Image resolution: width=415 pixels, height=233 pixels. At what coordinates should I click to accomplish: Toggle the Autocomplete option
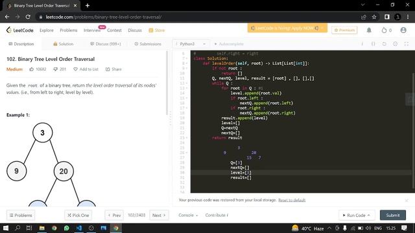(229, 44)
